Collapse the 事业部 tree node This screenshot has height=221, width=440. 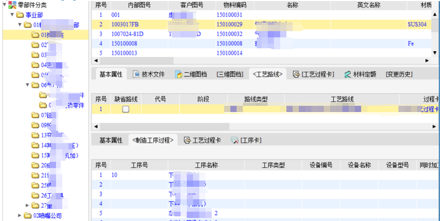click(12, 15)
